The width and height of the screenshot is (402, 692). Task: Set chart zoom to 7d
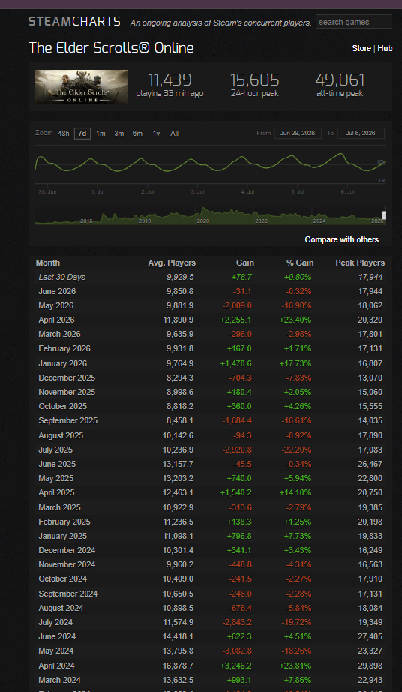tap(82, 134)
